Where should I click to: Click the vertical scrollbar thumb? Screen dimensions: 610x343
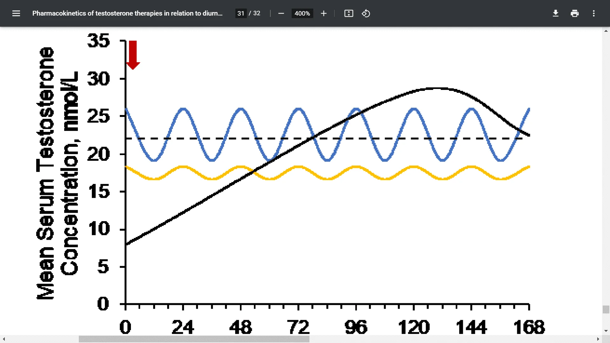(606, 309)
